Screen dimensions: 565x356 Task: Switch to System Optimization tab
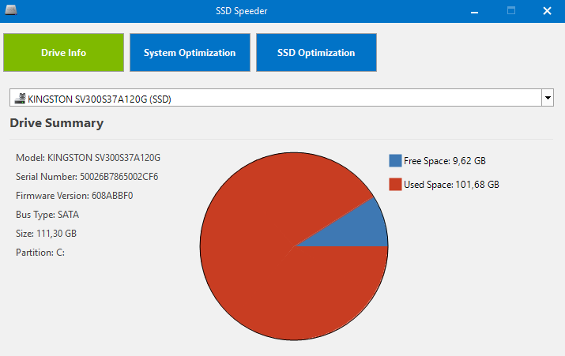point(190,53)
